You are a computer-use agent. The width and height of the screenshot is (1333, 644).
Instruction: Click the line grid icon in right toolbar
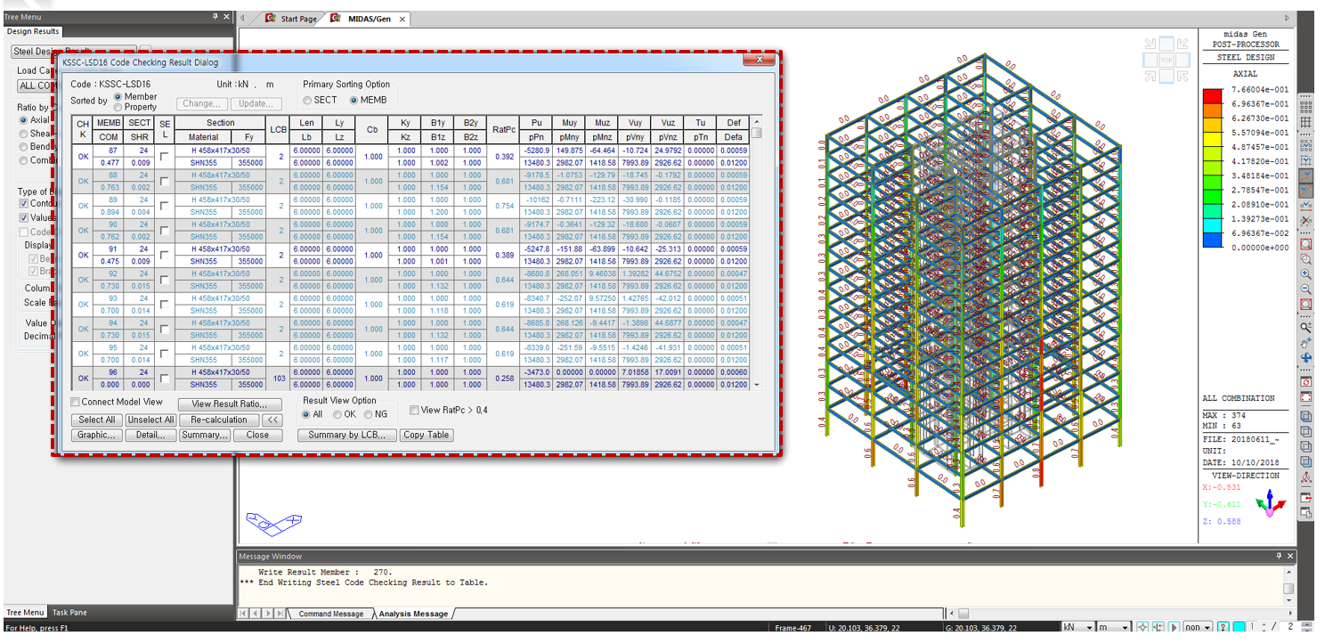coord(1305,122)
